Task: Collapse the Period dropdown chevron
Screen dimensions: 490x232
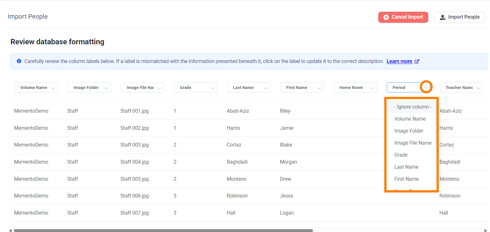Action: tap(426, 88)
